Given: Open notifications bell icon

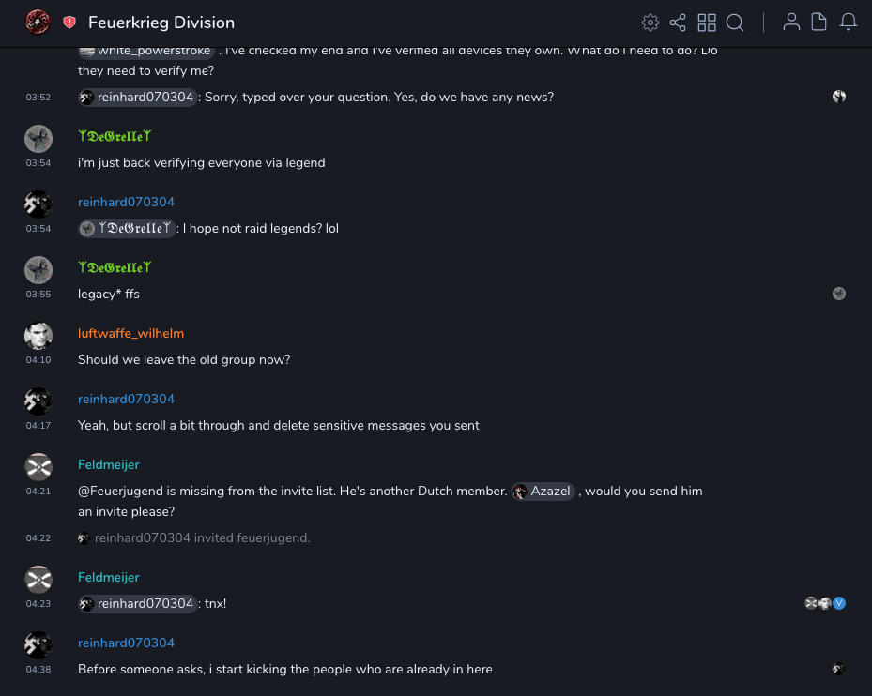Looking at the screenshot, I should [849, 23].
